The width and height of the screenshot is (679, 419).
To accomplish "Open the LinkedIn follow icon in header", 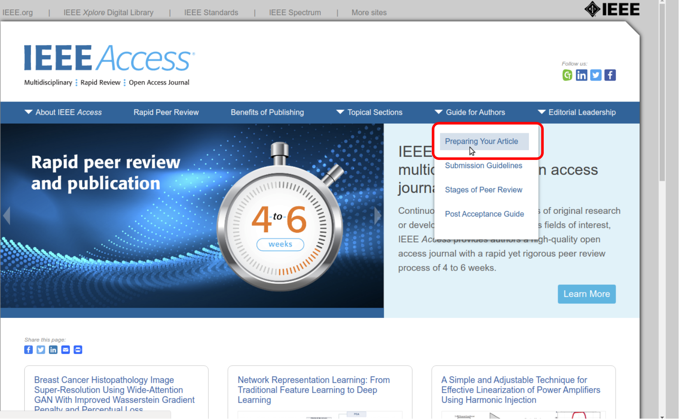I will [582, 75].
